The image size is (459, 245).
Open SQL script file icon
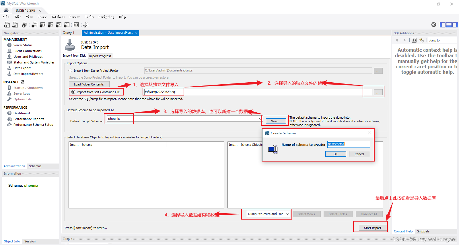(x=15, y=25)
